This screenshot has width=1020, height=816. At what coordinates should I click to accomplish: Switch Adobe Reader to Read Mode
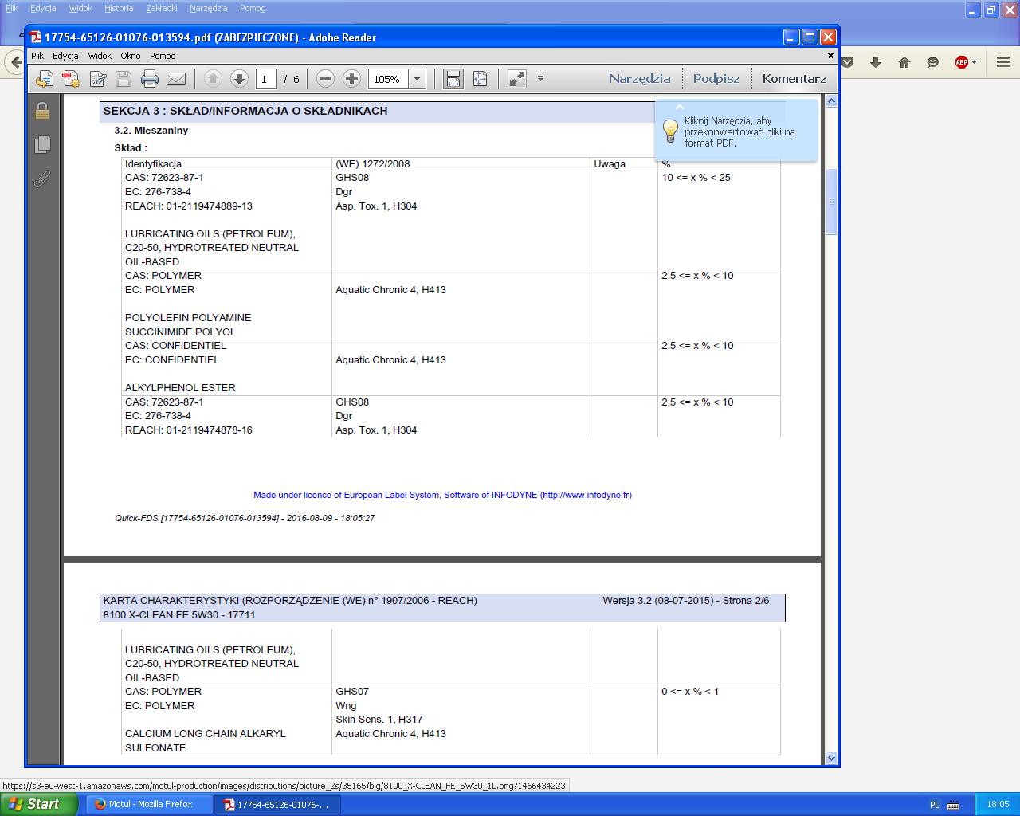[x=517, y=79]
